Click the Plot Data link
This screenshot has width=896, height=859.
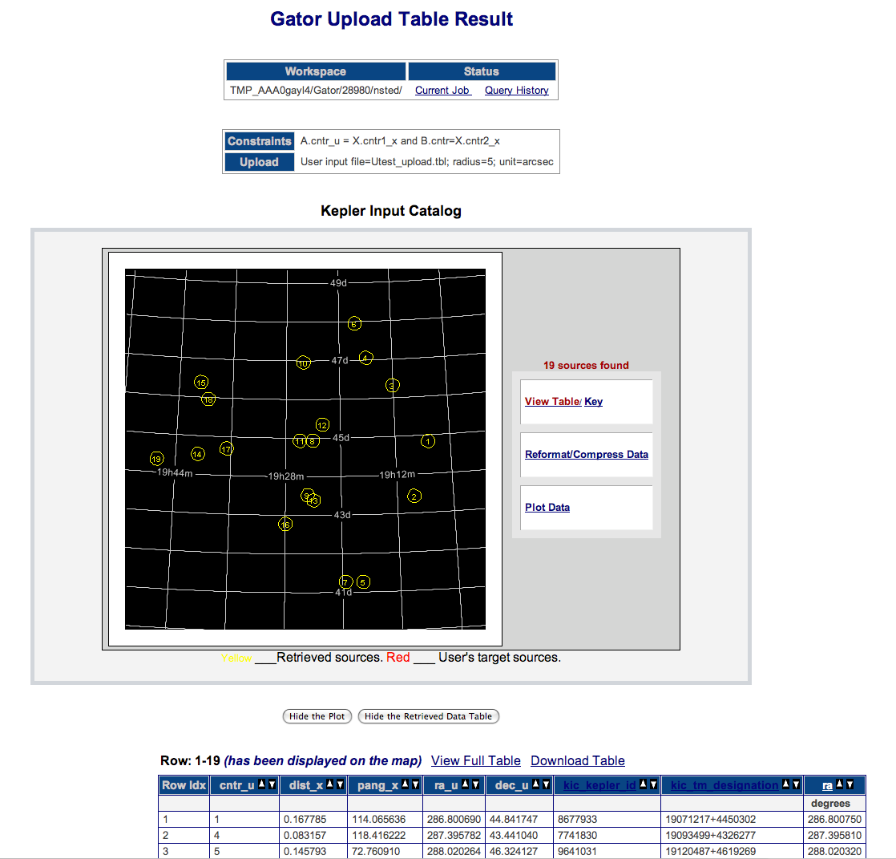pyautogui.click(x=547, y=507)
